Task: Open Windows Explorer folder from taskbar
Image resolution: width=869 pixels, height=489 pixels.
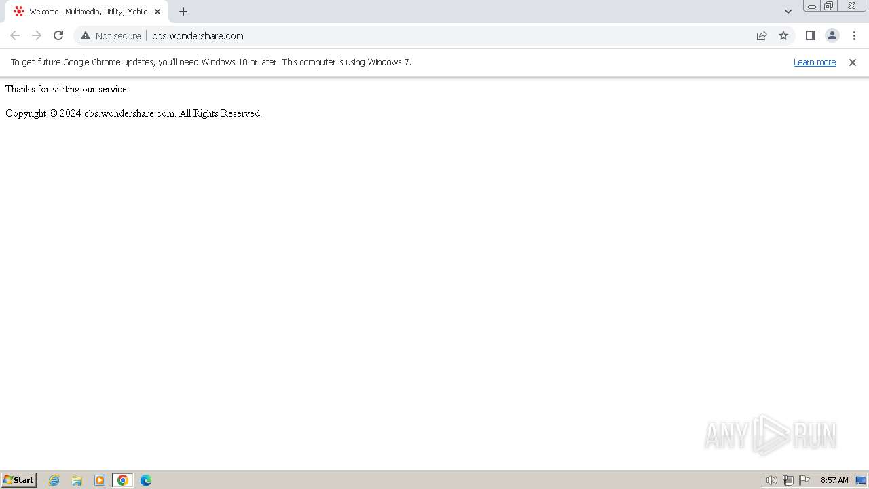Action: click(77, 480)
